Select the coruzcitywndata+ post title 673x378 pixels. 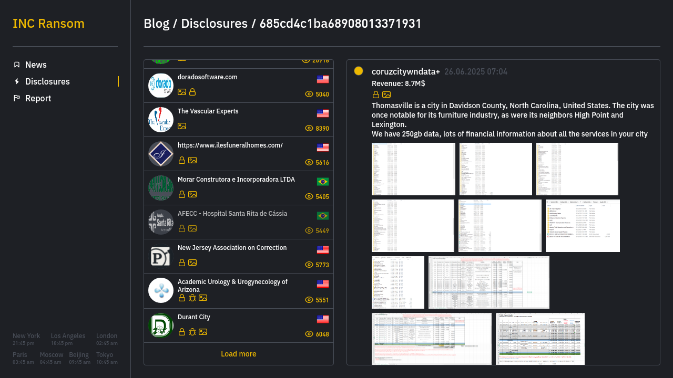pyautogui.click(x=406, y=71)
